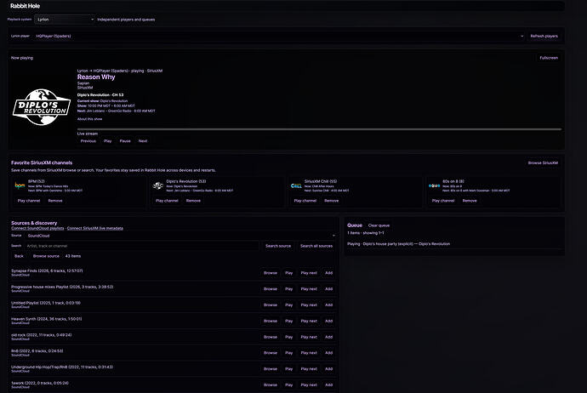Open the Playback system dropdown showing Lyrion
Viewport: 587px width, 393px height.
point(65,20)
